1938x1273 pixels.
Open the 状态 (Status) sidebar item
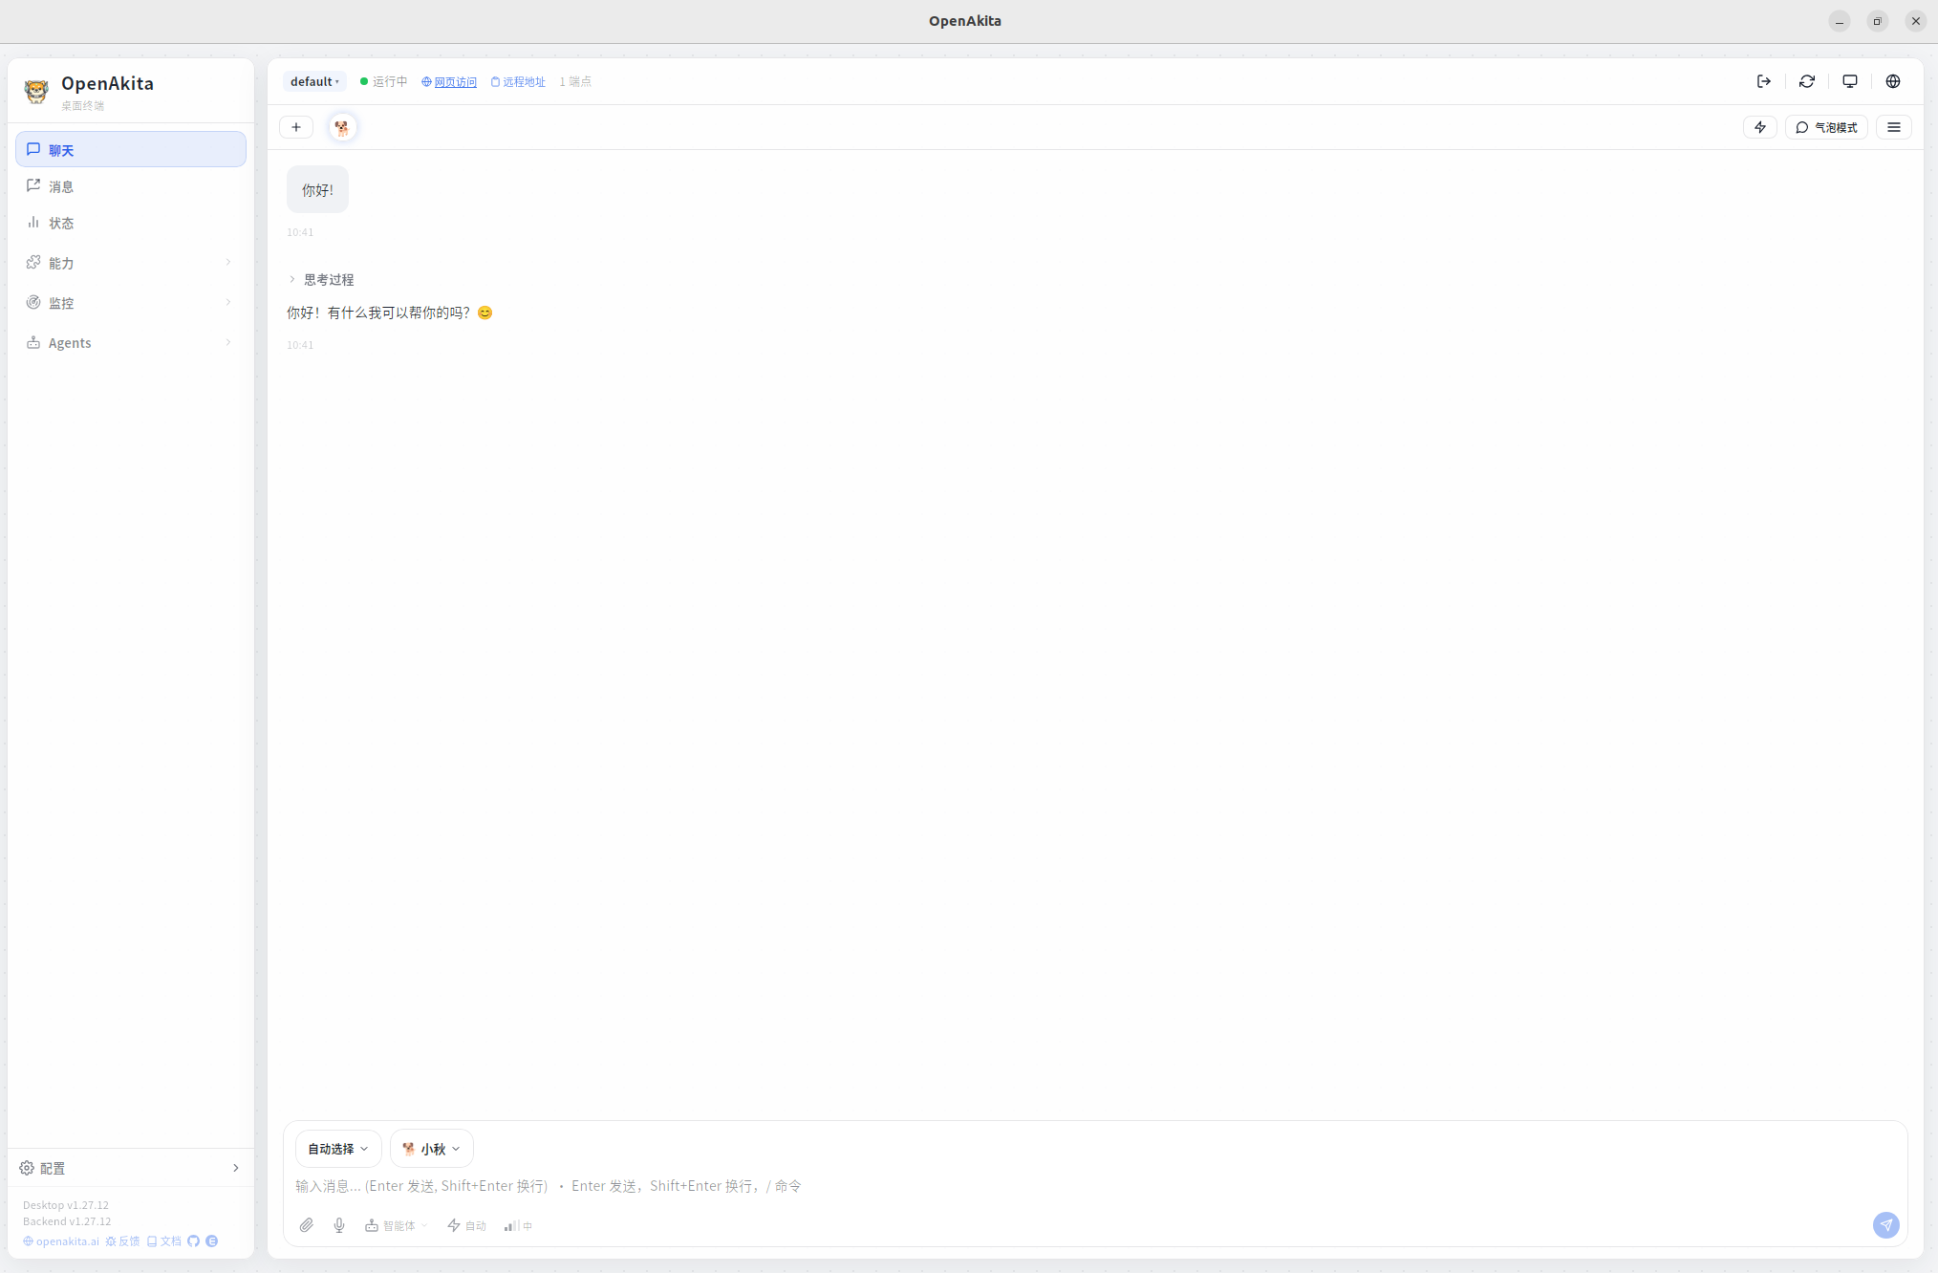click(131, 223)
